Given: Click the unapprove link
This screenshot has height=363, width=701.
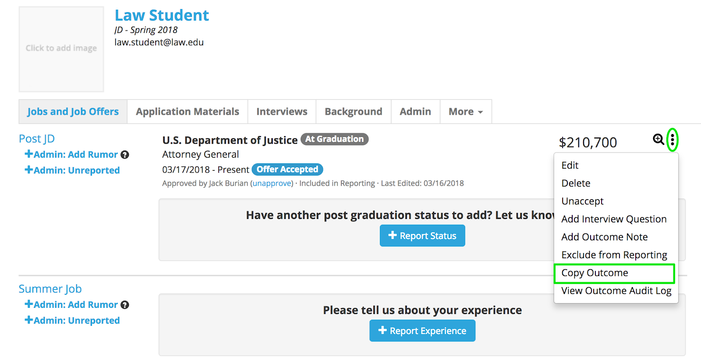Looking at the screenshot, I should [x=272, y=183].
